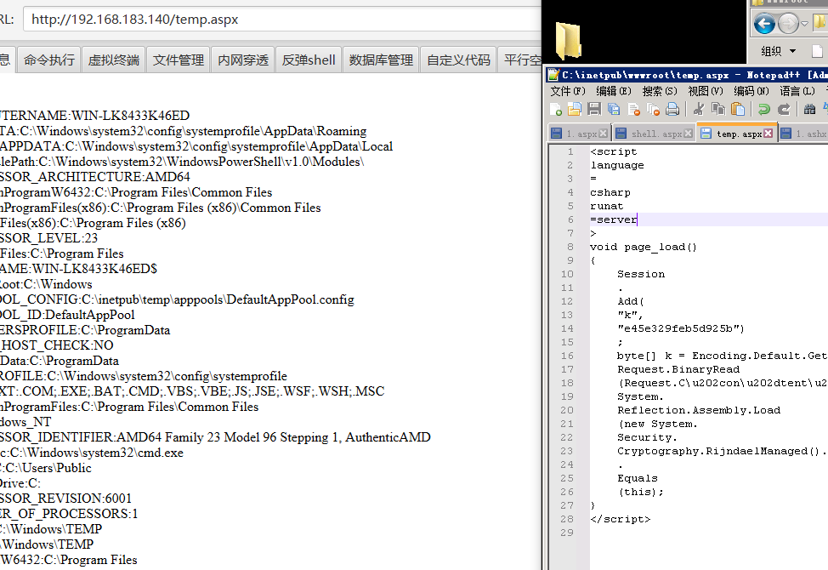The image size is (828, 570).
Task: Open 内网穿透 tab
Action: coord(243,60)
